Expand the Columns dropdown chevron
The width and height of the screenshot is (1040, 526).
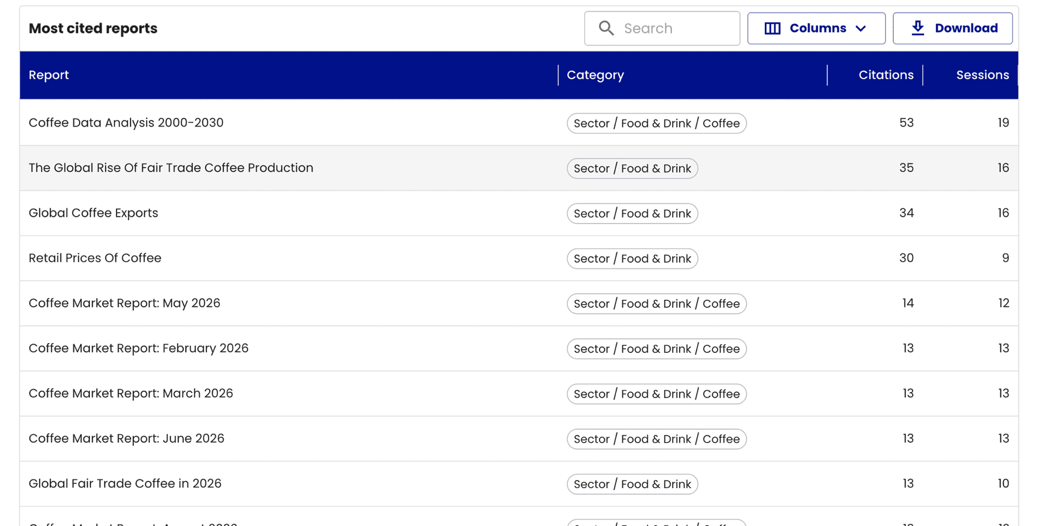coord(861,28)
